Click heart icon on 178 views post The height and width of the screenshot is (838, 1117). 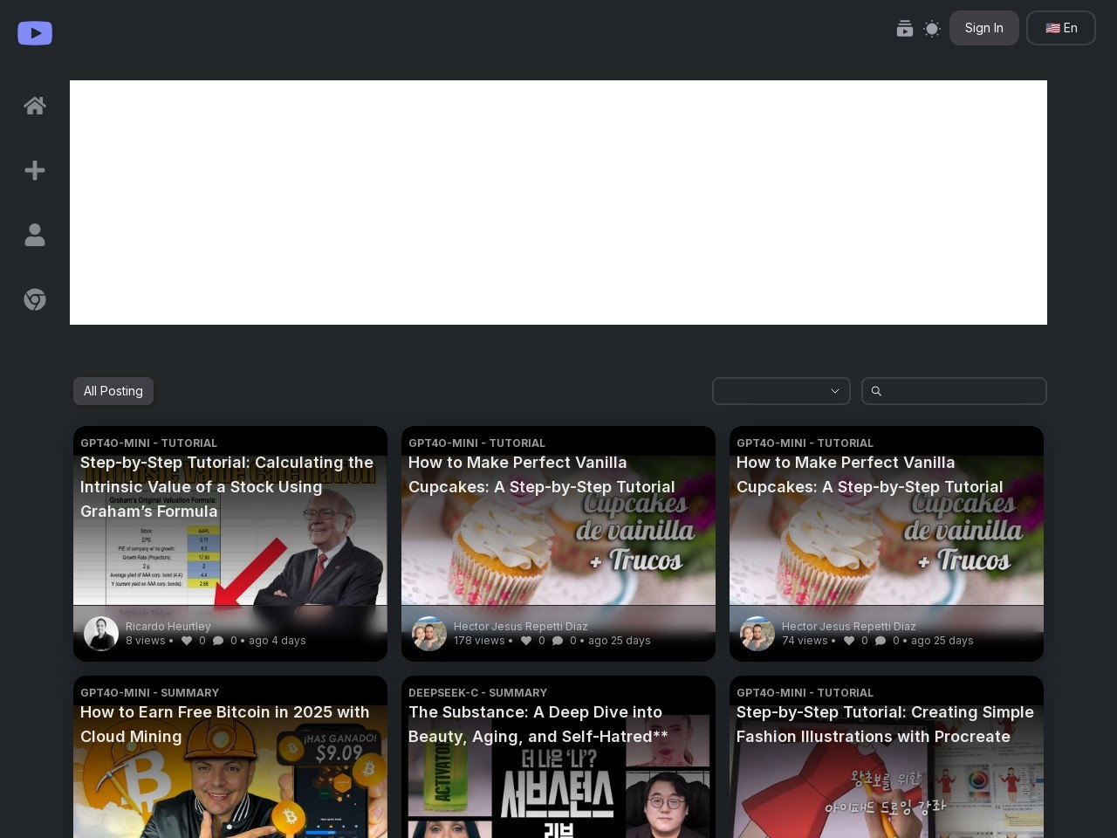[526, 641]
